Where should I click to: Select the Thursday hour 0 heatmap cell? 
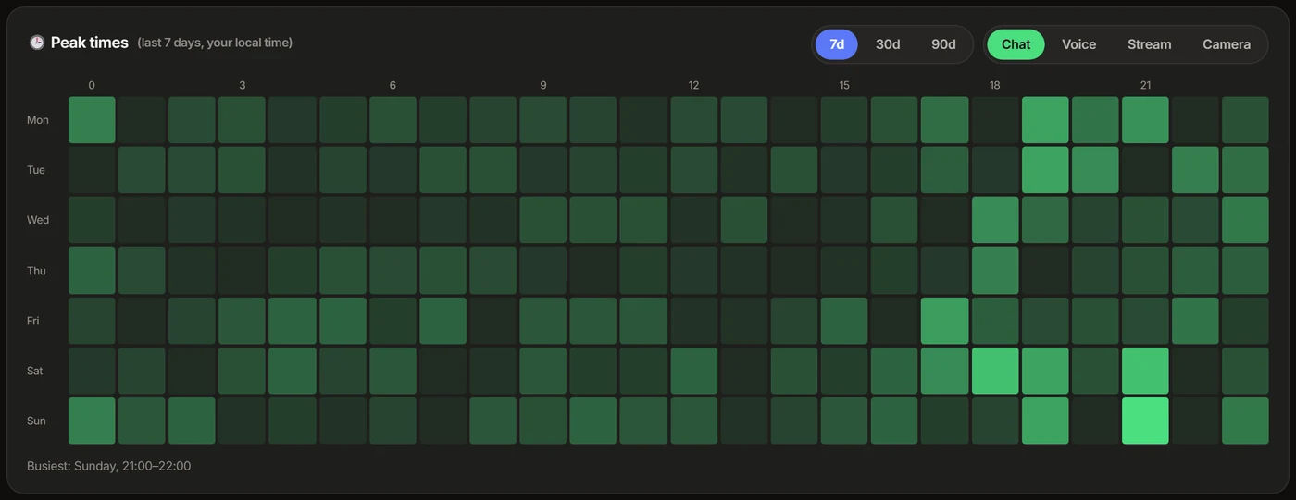[92, 270]
